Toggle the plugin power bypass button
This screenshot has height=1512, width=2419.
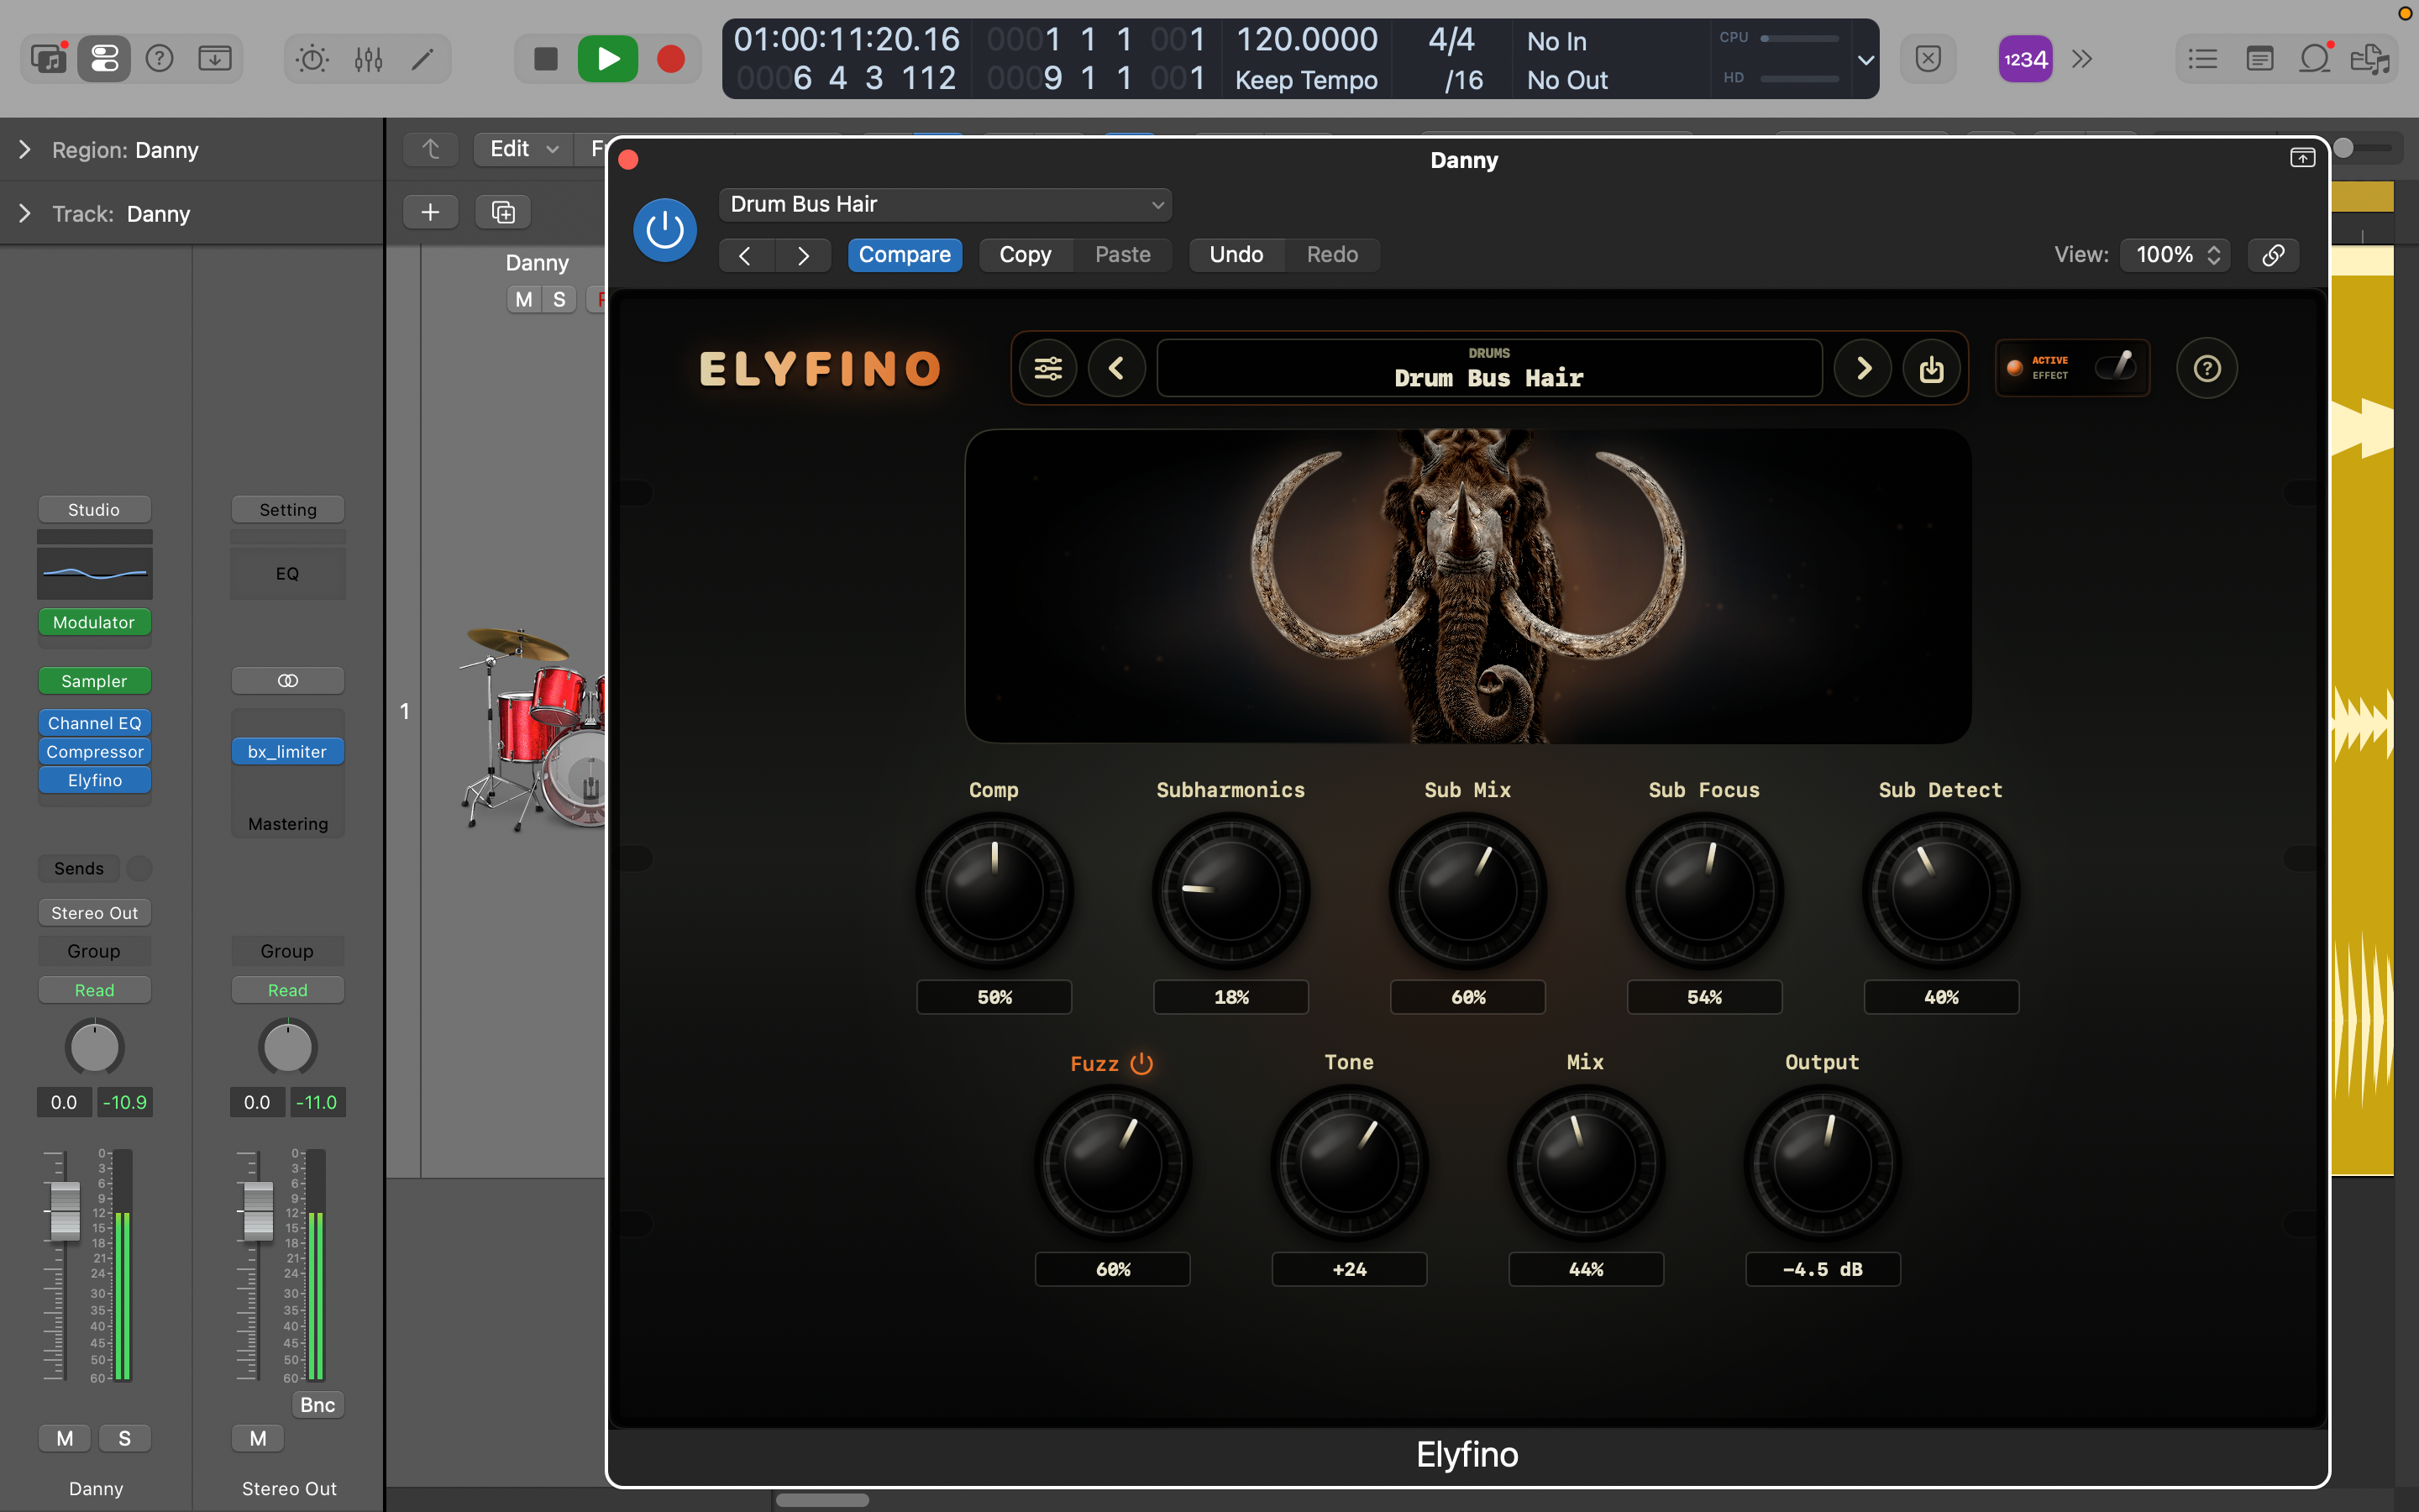point(664,230)
